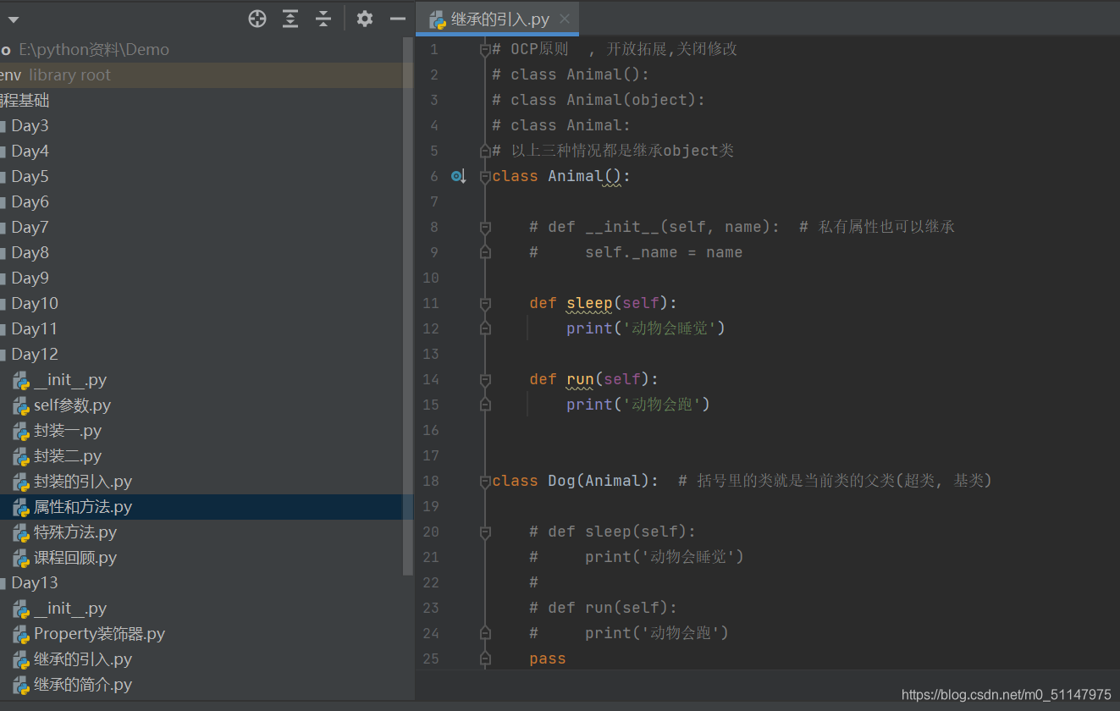This screenshot has height=711, width=1120.
Task: Select the Day6 folder
Action: tap(30, 202)
